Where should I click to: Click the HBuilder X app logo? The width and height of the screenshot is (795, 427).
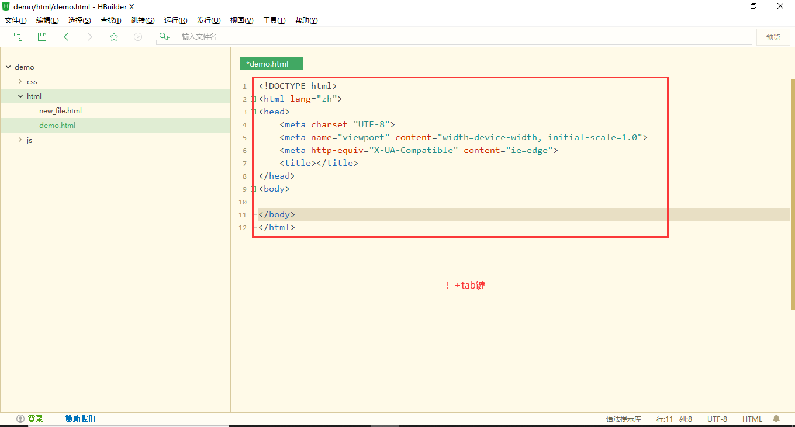click(x=6, y=6)
